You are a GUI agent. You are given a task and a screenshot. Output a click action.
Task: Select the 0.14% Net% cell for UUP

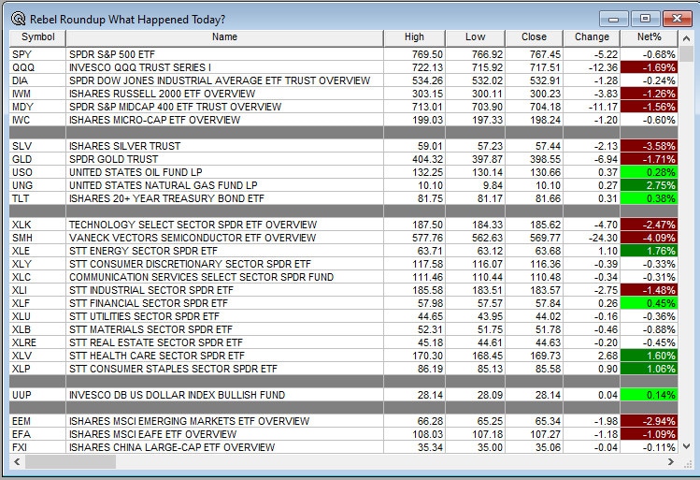(650, 395)
